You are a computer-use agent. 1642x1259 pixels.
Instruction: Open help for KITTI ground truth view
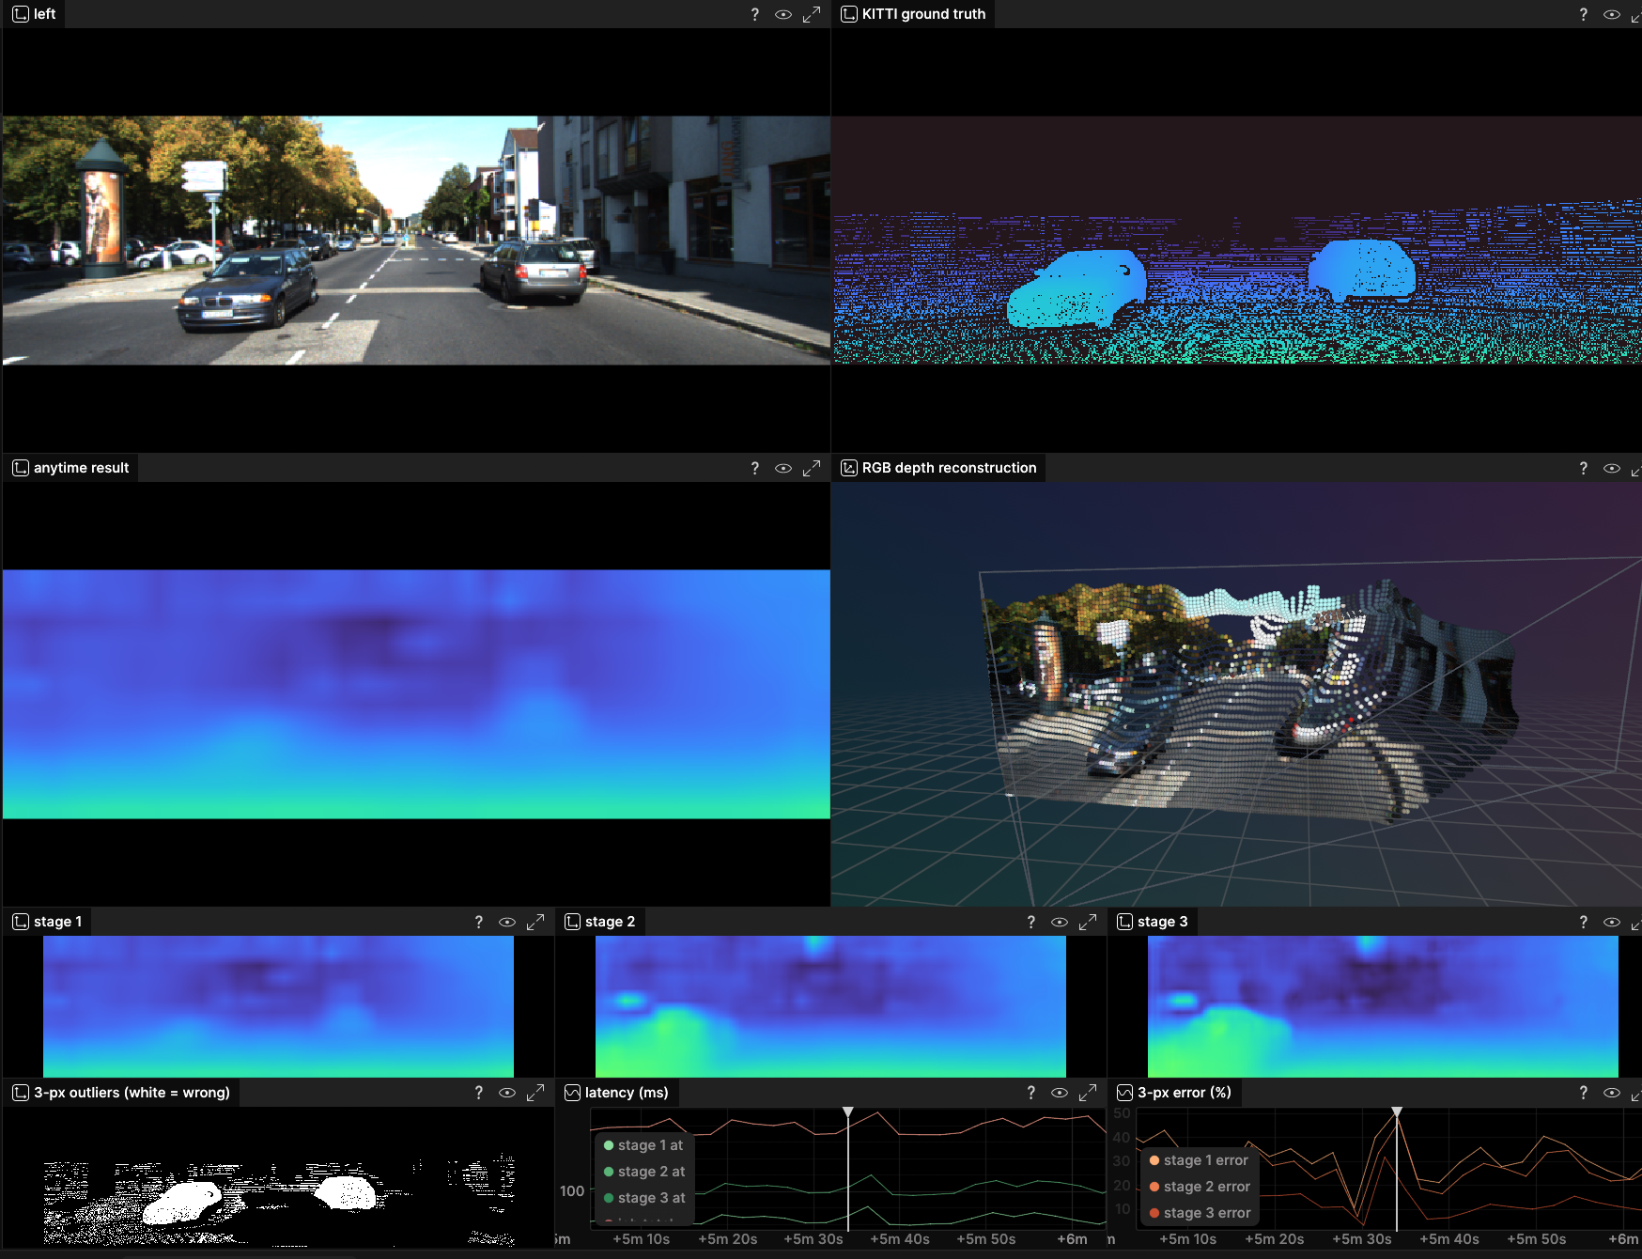pyautogui.click(x=1584, y=14)
